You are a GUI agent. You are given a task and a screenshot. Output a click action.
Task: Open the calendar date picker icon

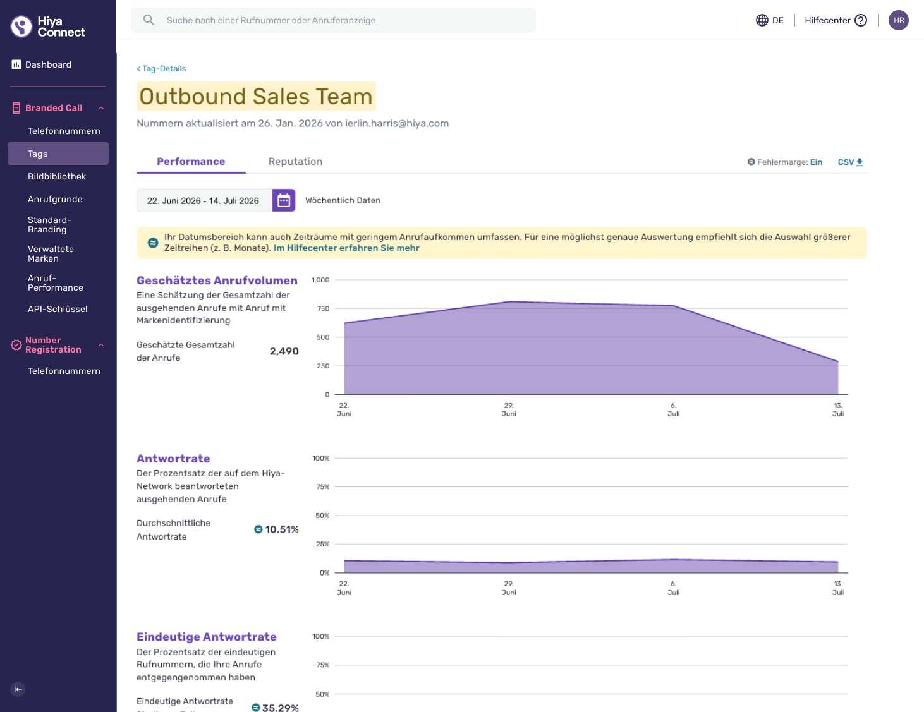pyautogui.click(x=284, y=201)
